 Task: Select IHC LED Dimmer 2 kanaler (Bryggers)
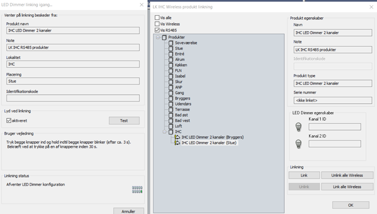click(213, 137)
